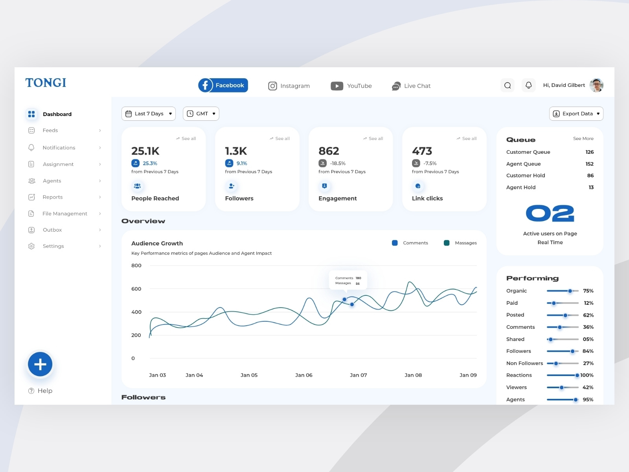Select the Instagram channel icon
The width and height of the screenshot is (629, 472).
[272, 86]
